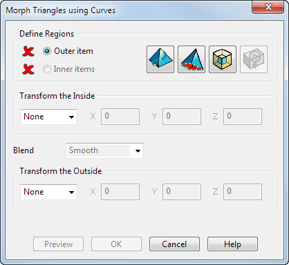Click the Help button
This screenshot has height=265, width=289.
pyautogui.click(x=232, y=244)
